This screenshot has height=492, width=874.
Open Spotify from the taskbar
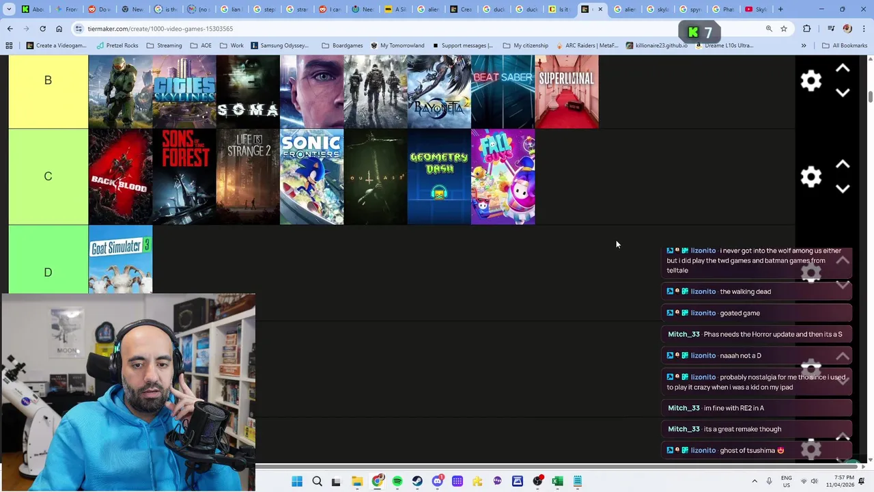(x=397, y=481)
